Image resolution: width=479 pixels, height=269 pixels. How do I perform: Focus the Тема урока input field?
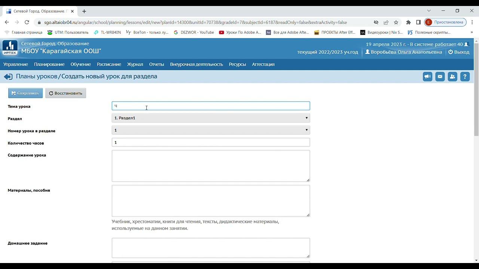tap(211, 106)
